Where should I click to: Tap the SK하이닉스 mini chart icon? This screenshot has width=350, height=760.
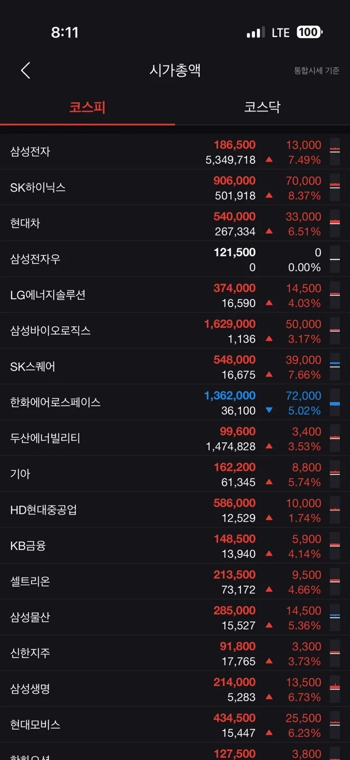point(335,187)
